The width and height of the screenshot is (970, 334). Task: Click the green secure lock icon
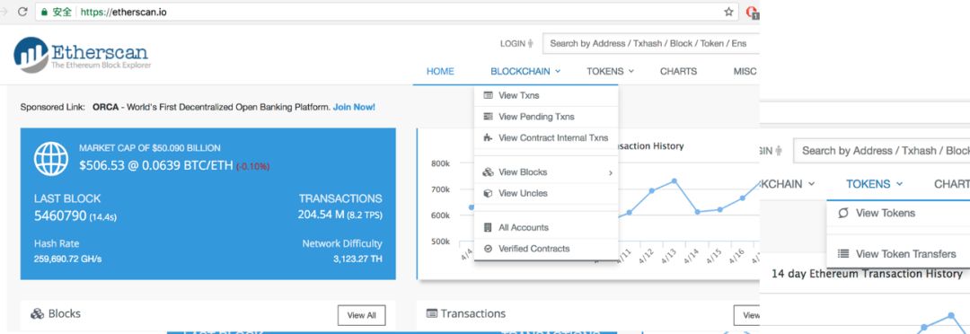(x=44, y=12)
